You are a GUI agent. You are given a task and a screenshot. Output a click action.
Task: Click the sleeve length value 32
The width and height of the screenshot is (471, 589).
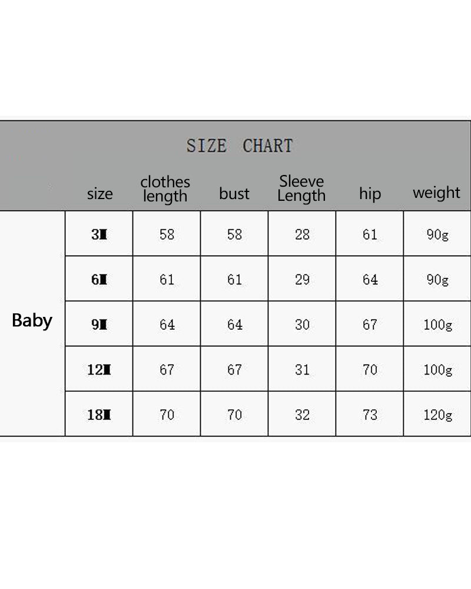[x=302, y=415]
